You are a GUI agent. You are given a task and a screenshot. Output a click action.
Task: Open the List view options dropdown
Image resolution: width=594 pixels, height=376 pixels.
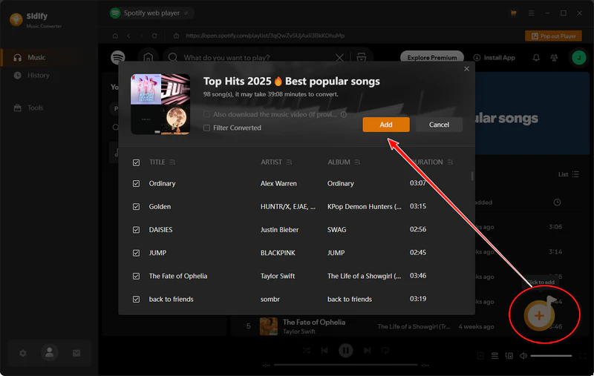pyautogui.click(x=569, y=174)
